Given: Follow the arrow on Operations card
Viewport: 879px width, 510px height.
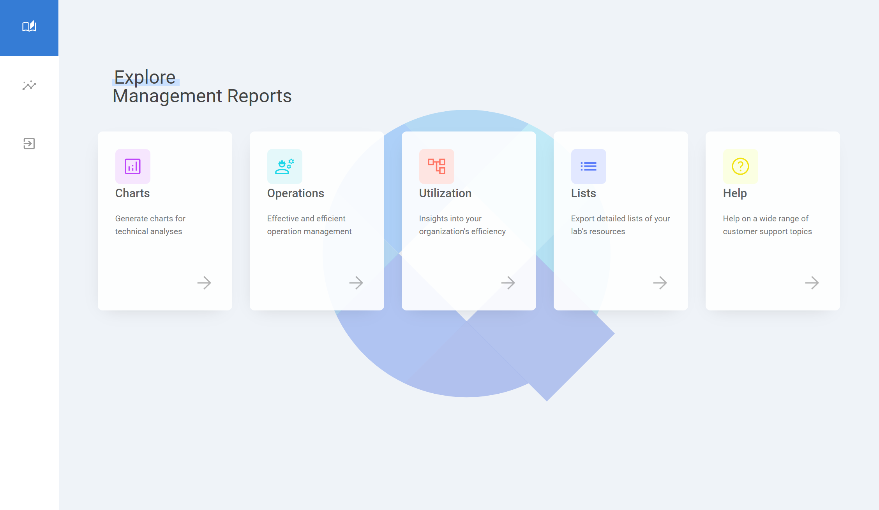Looking at the screenshot, I should pyautogui.click(x=356, y=283).
